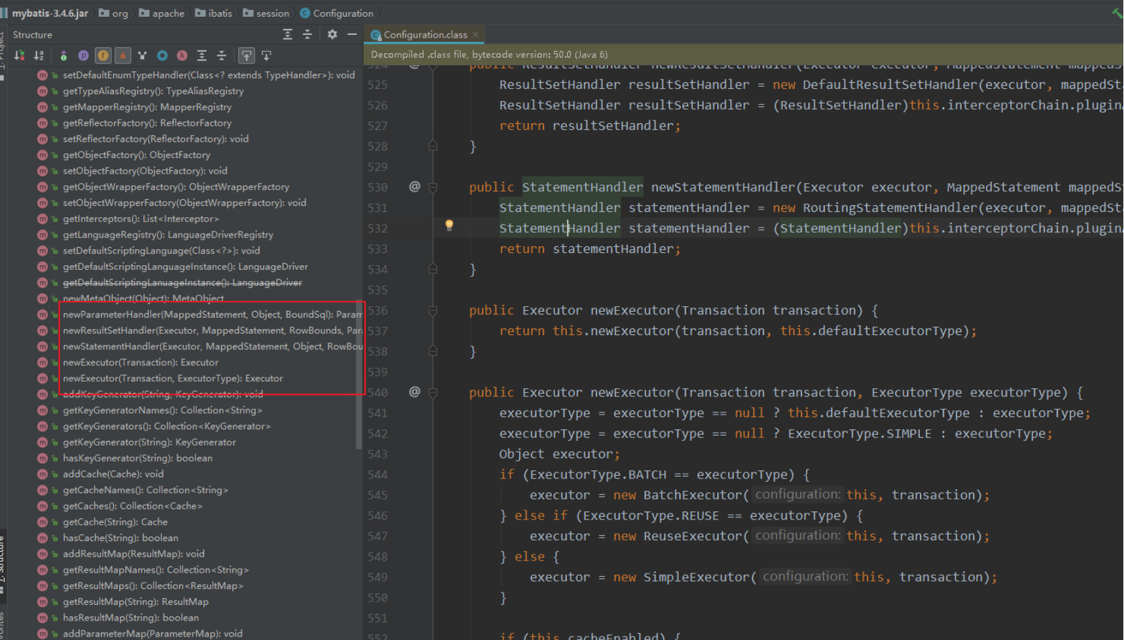Screen dimensions: 1124x640
Task: Open Structure panel gear settings
Action: click(x=332, y=34)
